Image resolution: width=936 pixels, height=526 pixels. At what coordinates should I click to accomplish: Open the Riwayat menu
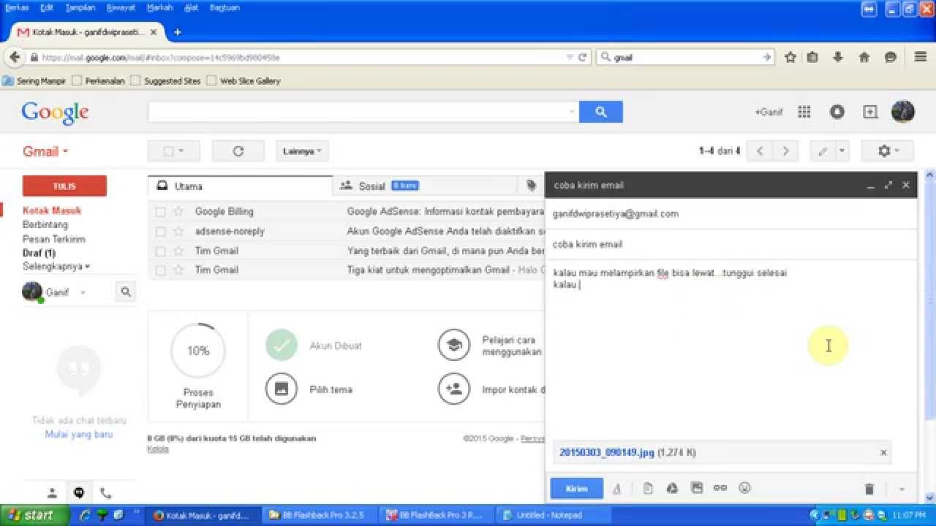pyautogui.click(x=121, y=7)
